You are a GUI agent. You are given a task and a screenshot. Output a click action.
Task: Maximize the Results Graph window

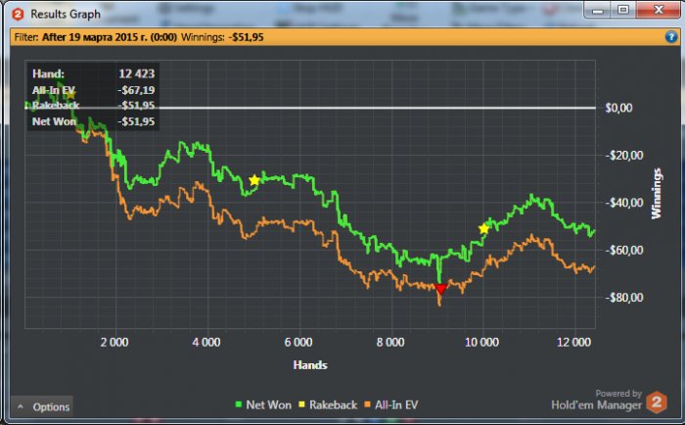coord(623,10)
